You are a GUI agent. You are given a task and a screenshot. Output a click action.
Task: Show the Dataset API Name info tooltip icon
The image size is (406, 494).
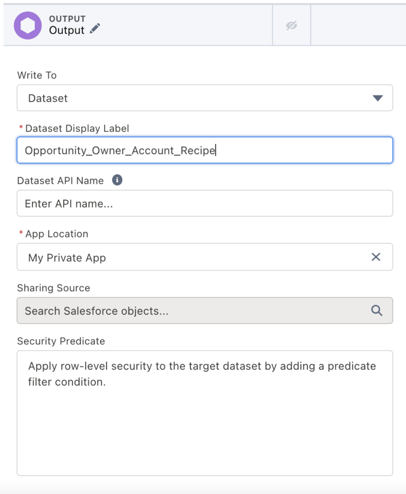point(117,180)
